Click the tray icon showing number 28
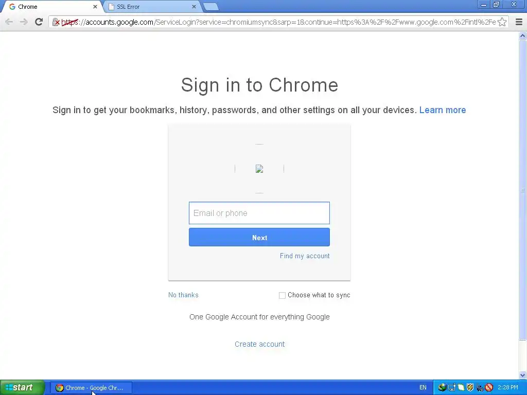The height and width of the screenshot is (395, 527). [x=480, y=388]
